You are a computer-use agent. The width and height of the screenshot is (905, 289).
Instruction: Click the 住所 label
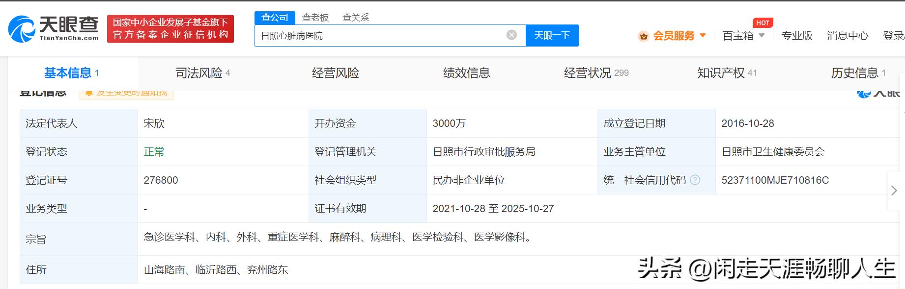pos(36,270)
